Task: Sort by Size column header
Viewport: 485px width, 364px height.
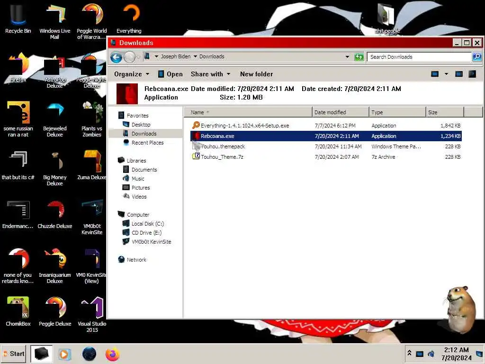Action: [x=445, y=112]
